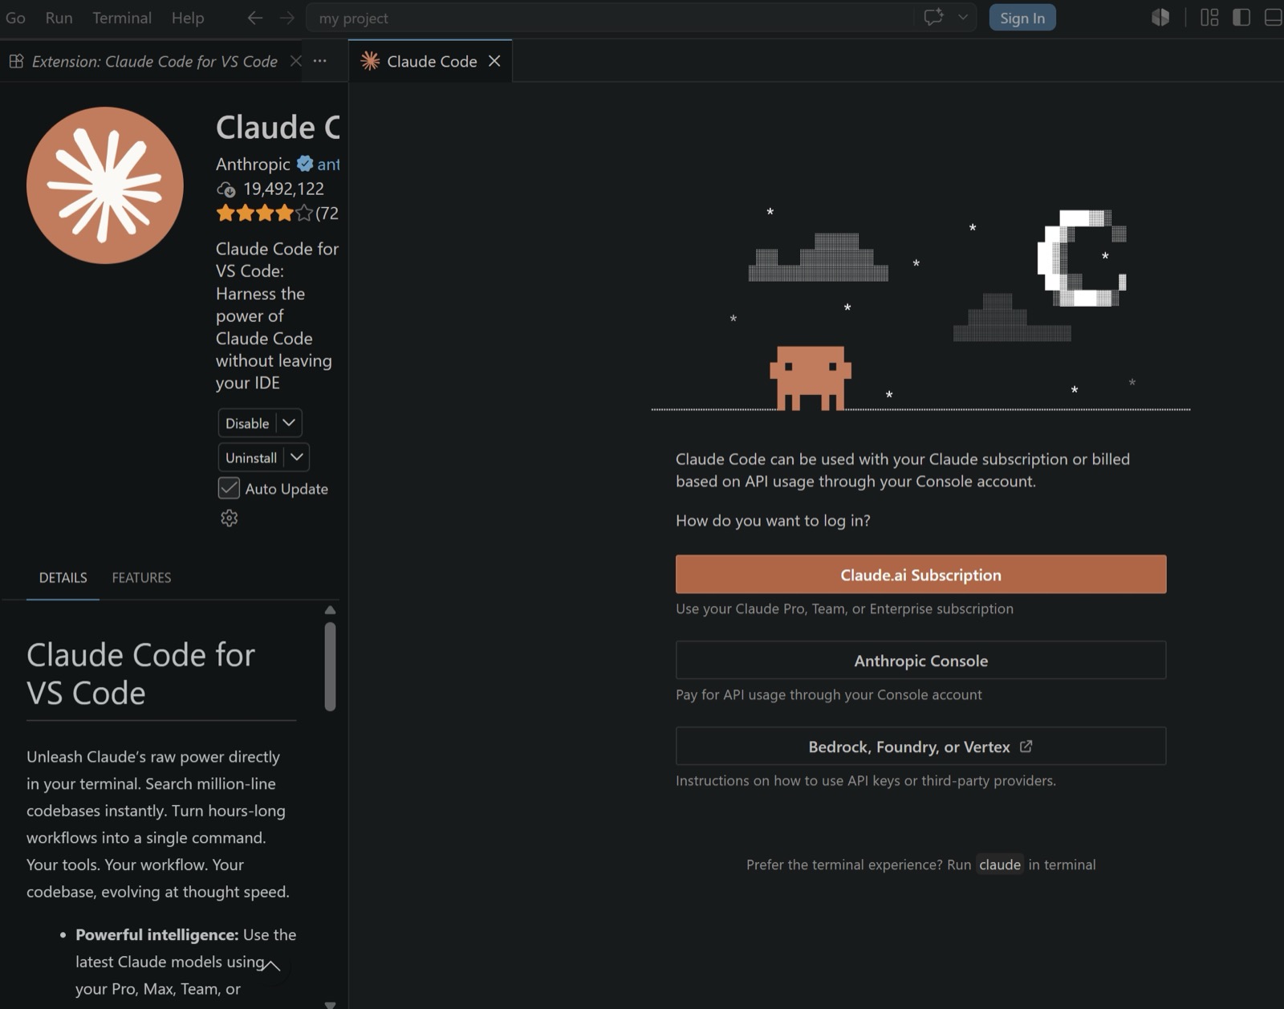Click the details scrollbar down arrow
The image size is (1284, 1009).
coord(330,1003)
